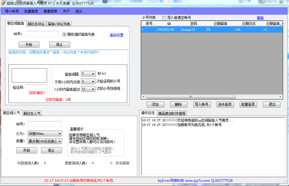Click 高级设置 link

[x=116, y=35]
